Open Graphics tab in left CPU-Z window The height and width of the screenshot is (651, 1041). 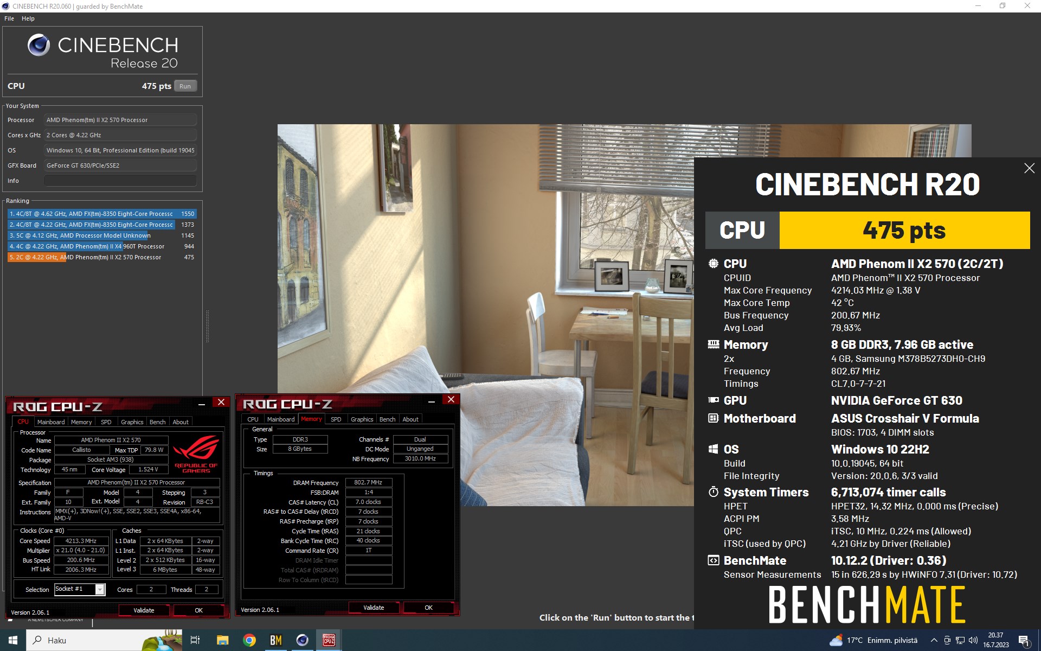pyautogui.click(x=132, y=422)
